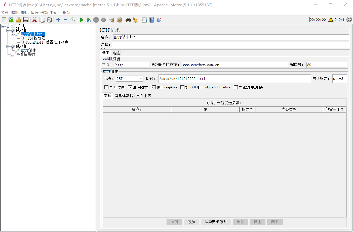353x232 pixels.
Task: Click the 路径 field with /data/sk/101010200.html
Action: point(235,79)
